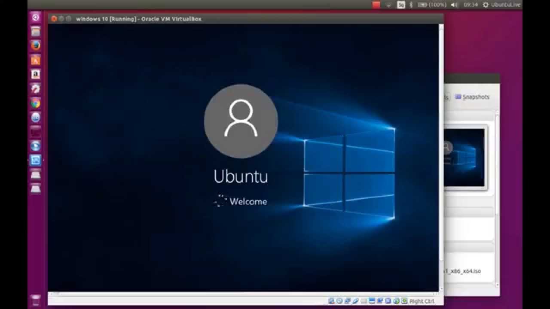Open the UbuntuLive session gear menu
This screenshot has width=550, height=309.
[501, 5]
